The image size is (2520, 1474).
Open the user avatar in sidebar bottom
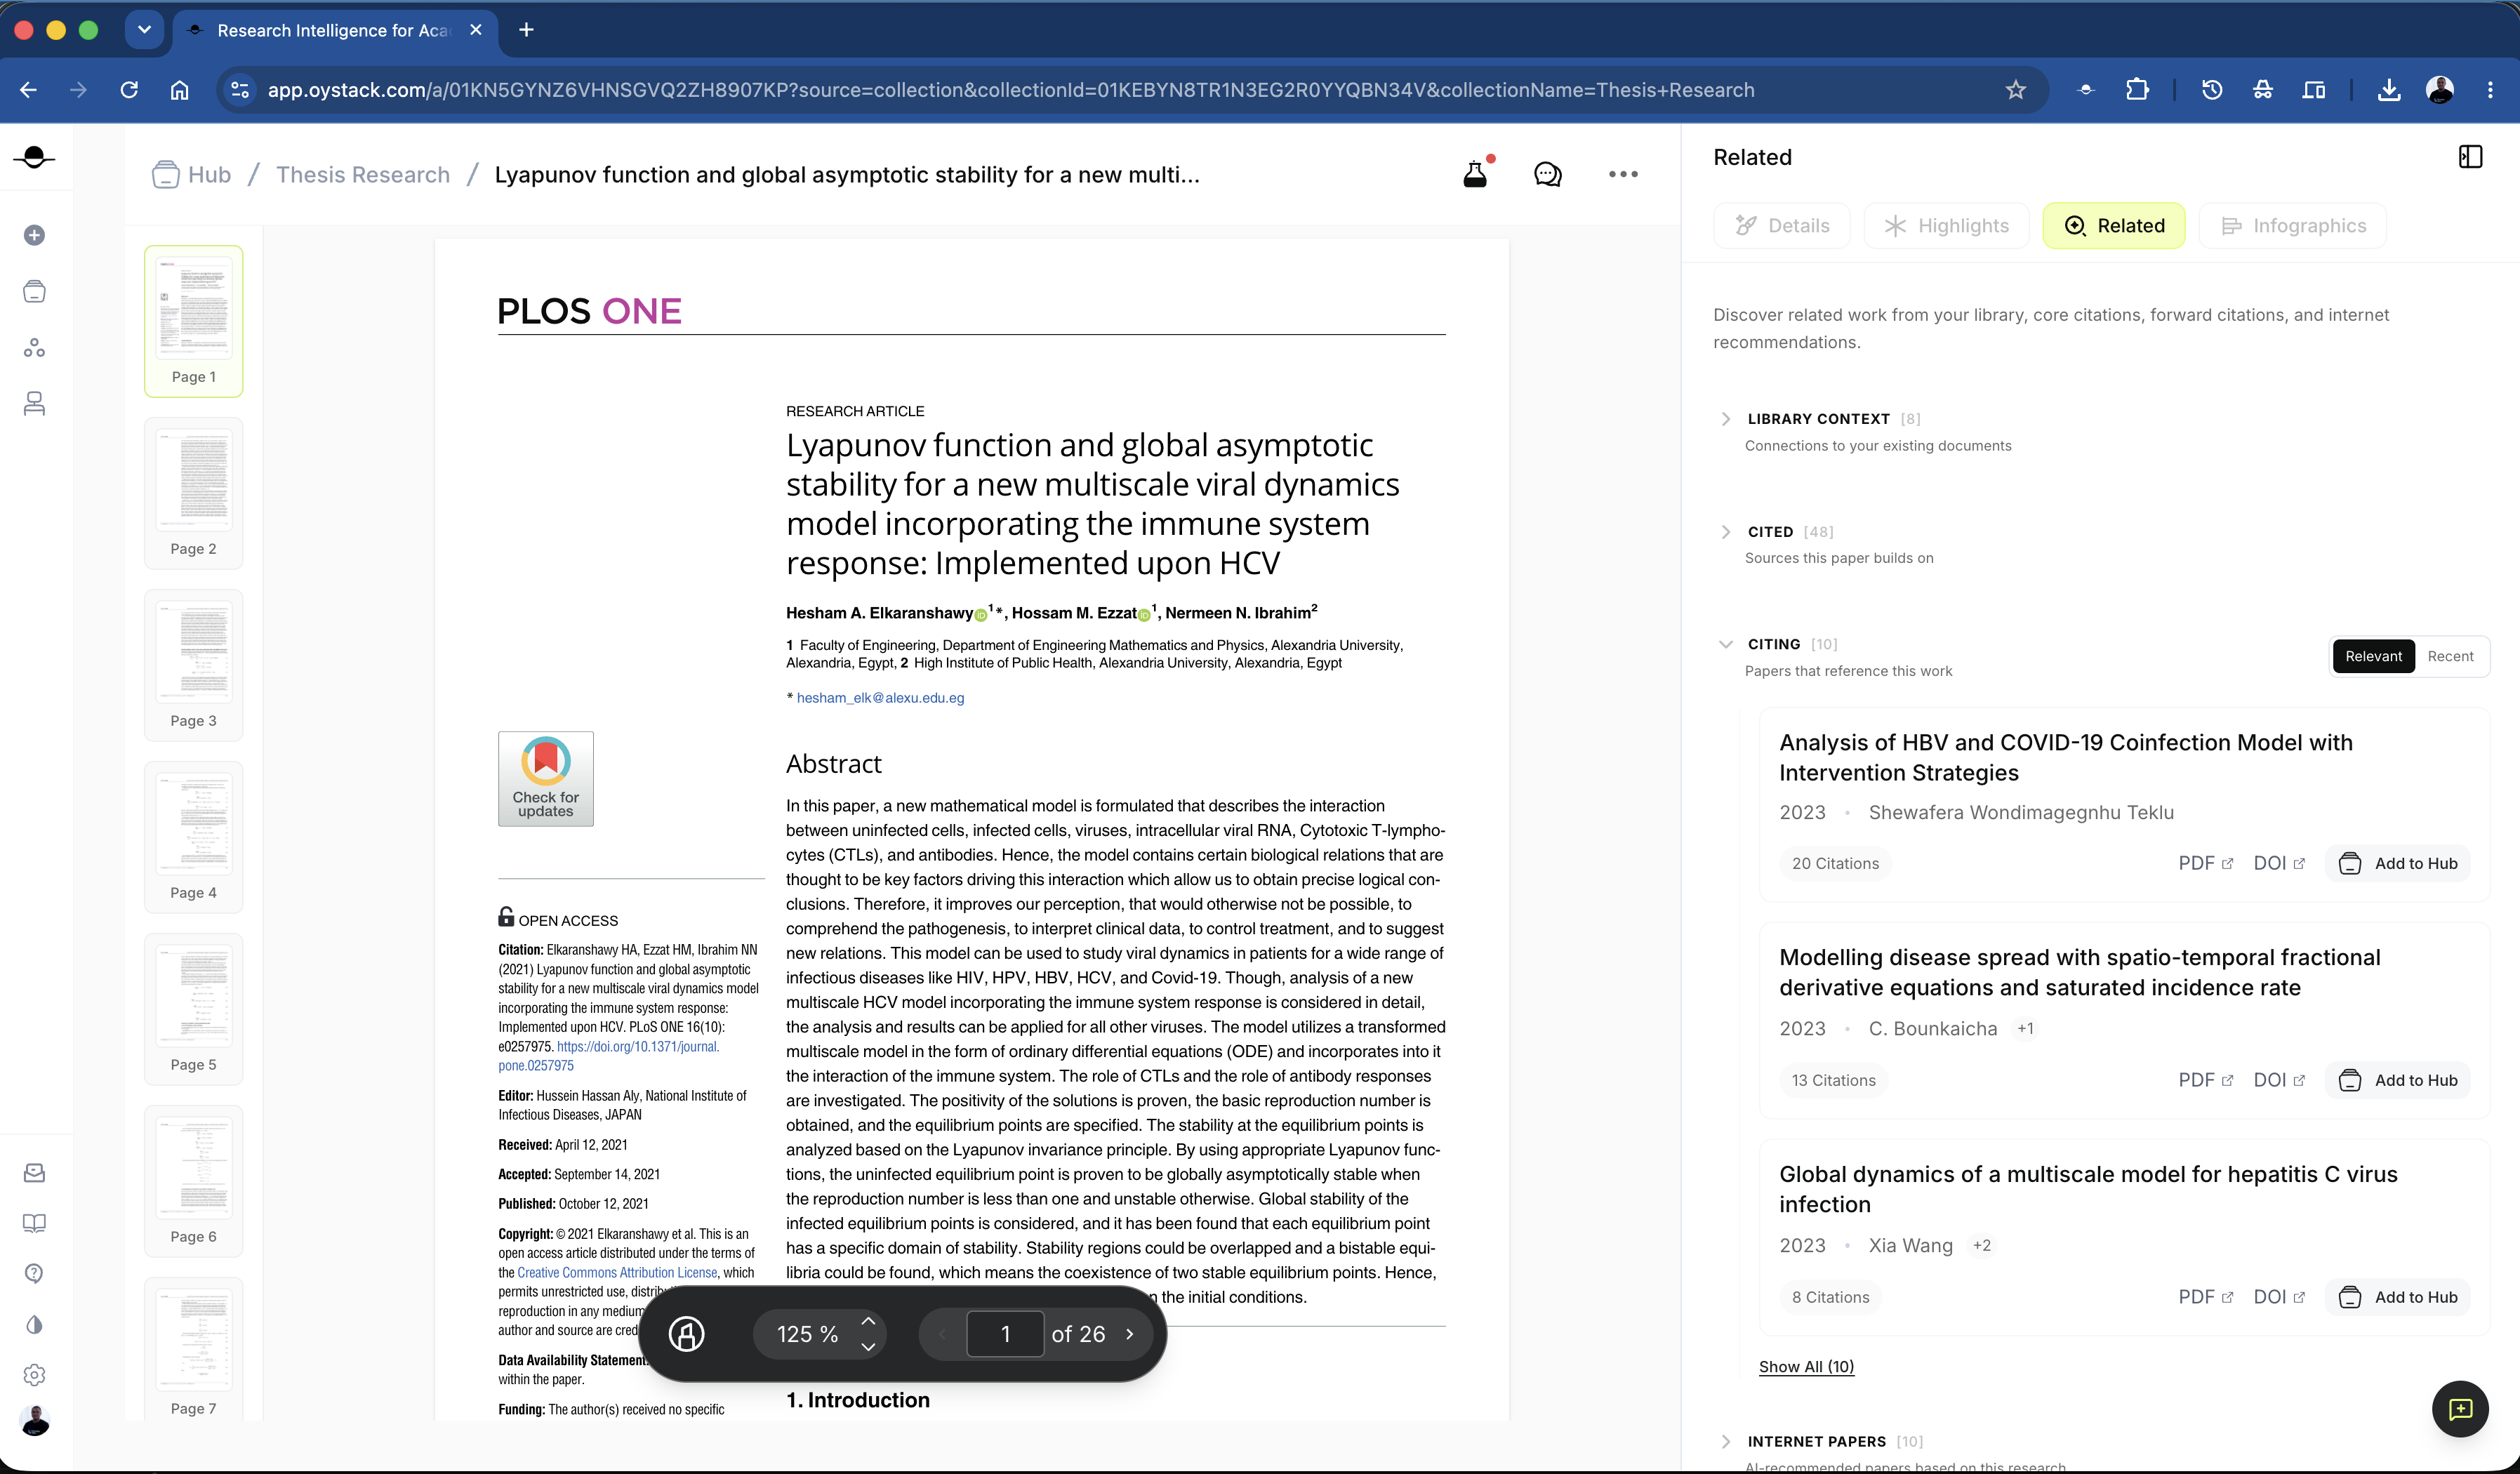click(x=35, y=1420)
